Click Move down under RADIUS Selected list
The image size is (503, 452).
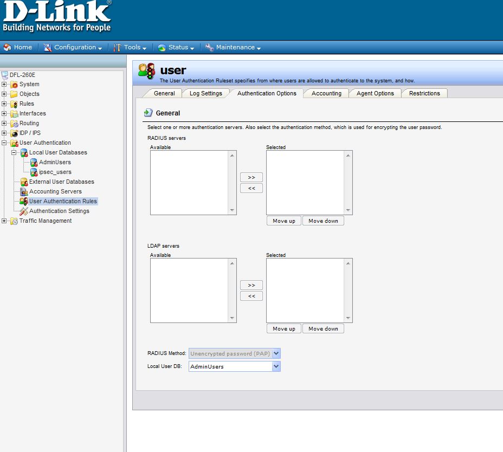(x=323, y=221)
